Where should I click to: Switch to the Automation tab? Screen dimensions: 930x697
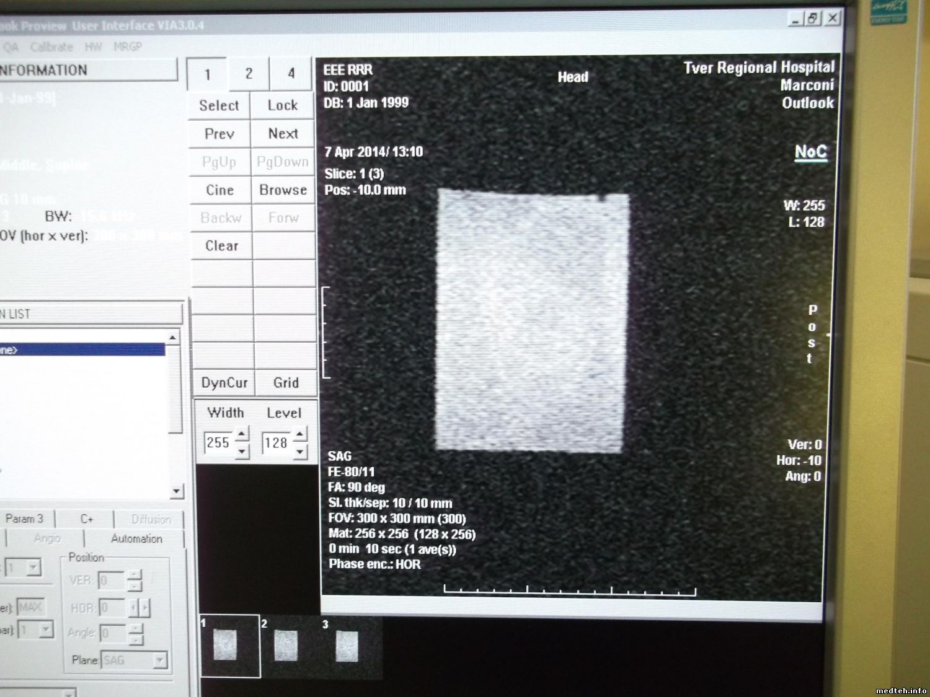136,539
